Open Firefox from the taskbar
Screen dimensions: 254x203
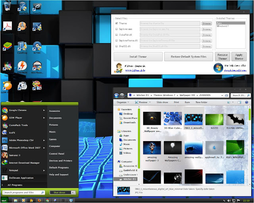pos(39,200)
